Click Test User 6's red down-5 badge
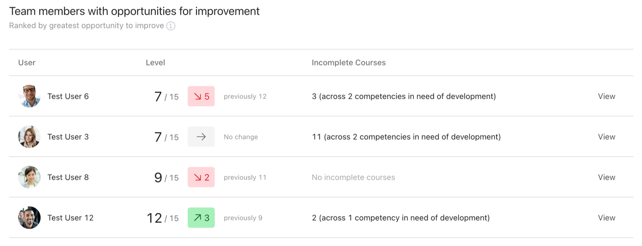This screenshot has width=642, height=246. (x=201, y=96)
